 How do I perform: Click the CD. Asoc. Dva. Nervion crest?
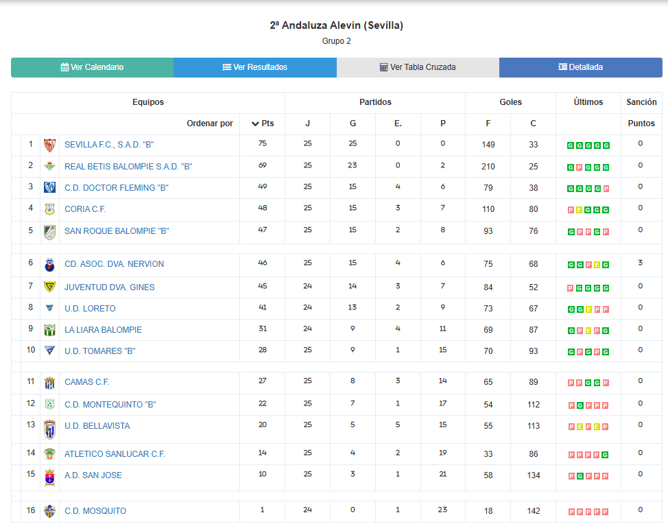click(49, 265)
